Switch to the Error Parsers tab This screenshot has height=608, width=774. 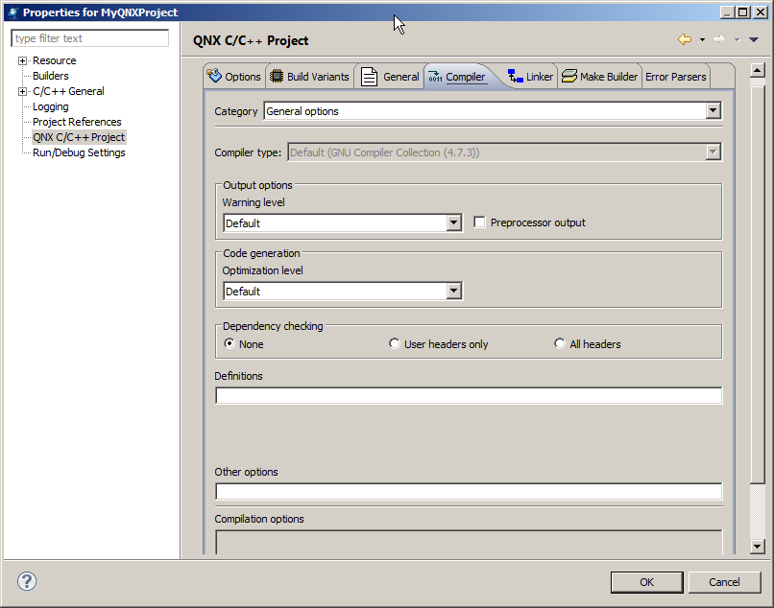[x=675, y=77]
